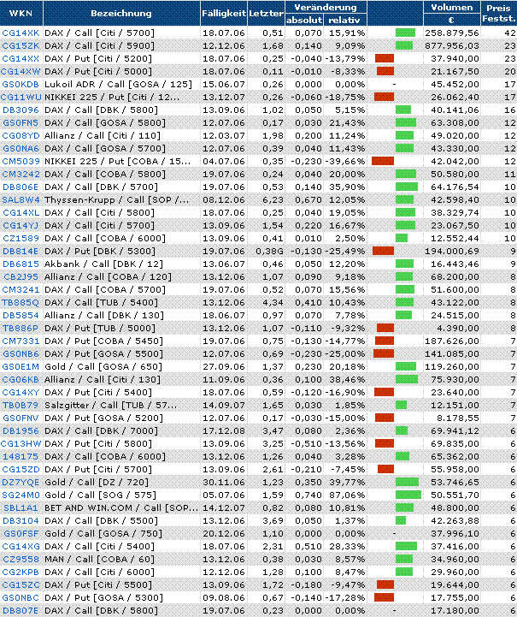Viewport: 517px width, 617px height.
Task: Click the absolut sub-header
Action: click(x=304, y=20)
